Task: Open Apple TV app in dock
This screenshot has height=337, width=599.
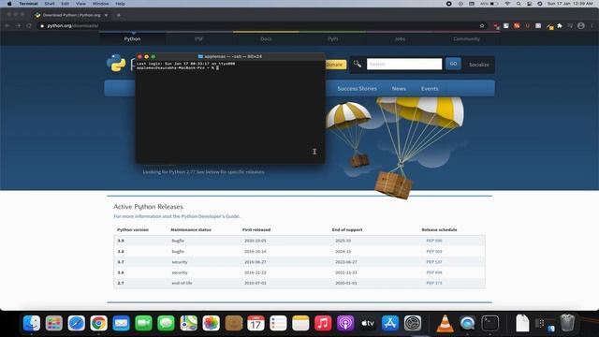Action: [368, 323]
